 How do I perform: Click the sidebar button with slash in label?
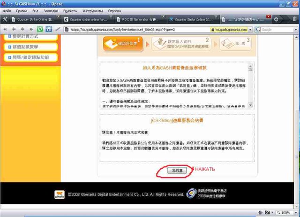pos(30,57)
